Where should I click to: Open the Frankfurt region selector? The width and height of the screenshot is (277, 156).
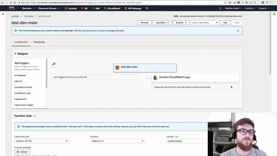250,8
